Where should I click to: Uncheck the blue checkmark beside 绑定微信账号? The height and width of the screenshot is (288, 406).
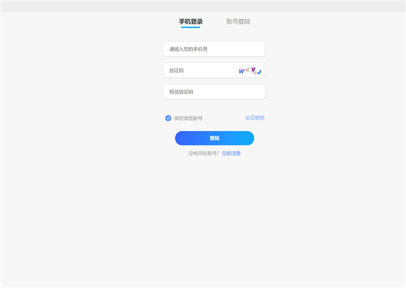pos(168,118)
